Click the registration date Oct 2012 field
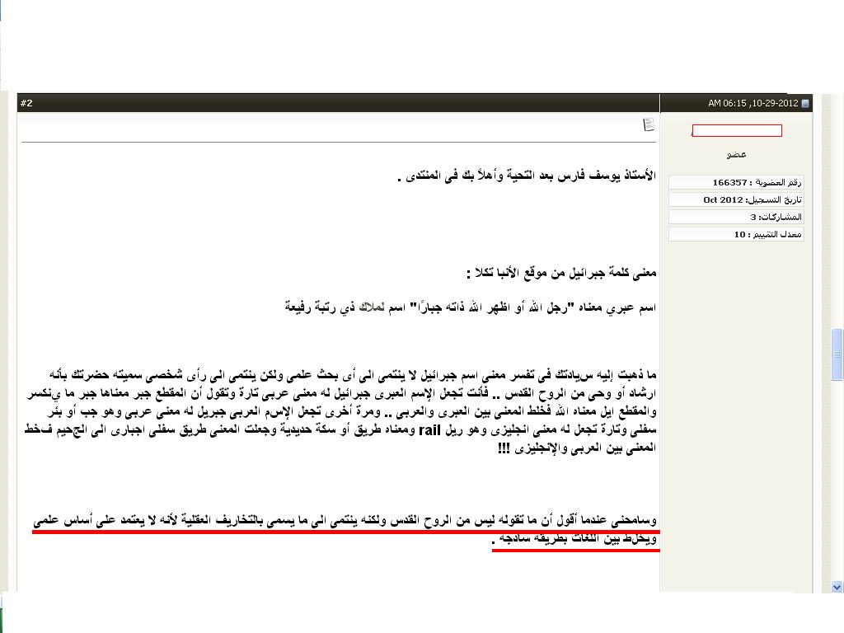The height and width of the screenshot is (633, 844). pos(735,199)
